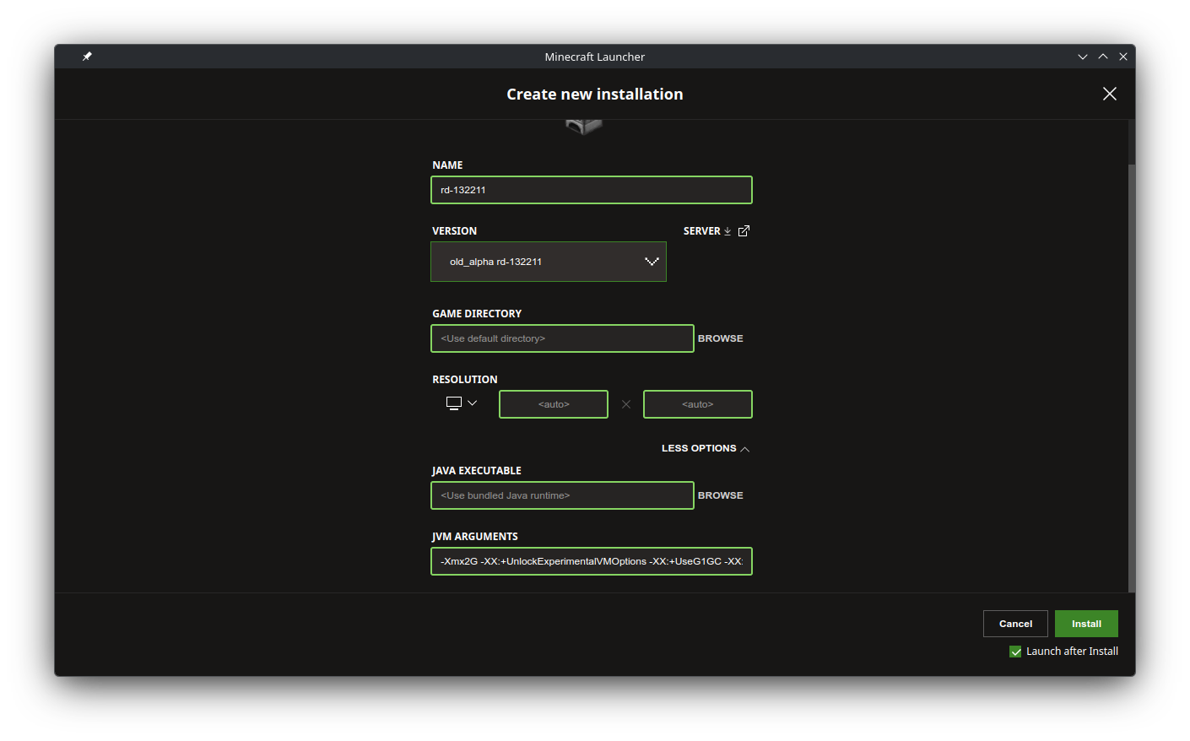This screenshot has height=741, width=1190.
Task: Collapse settings with Less Options
Action: pos(706,448)
